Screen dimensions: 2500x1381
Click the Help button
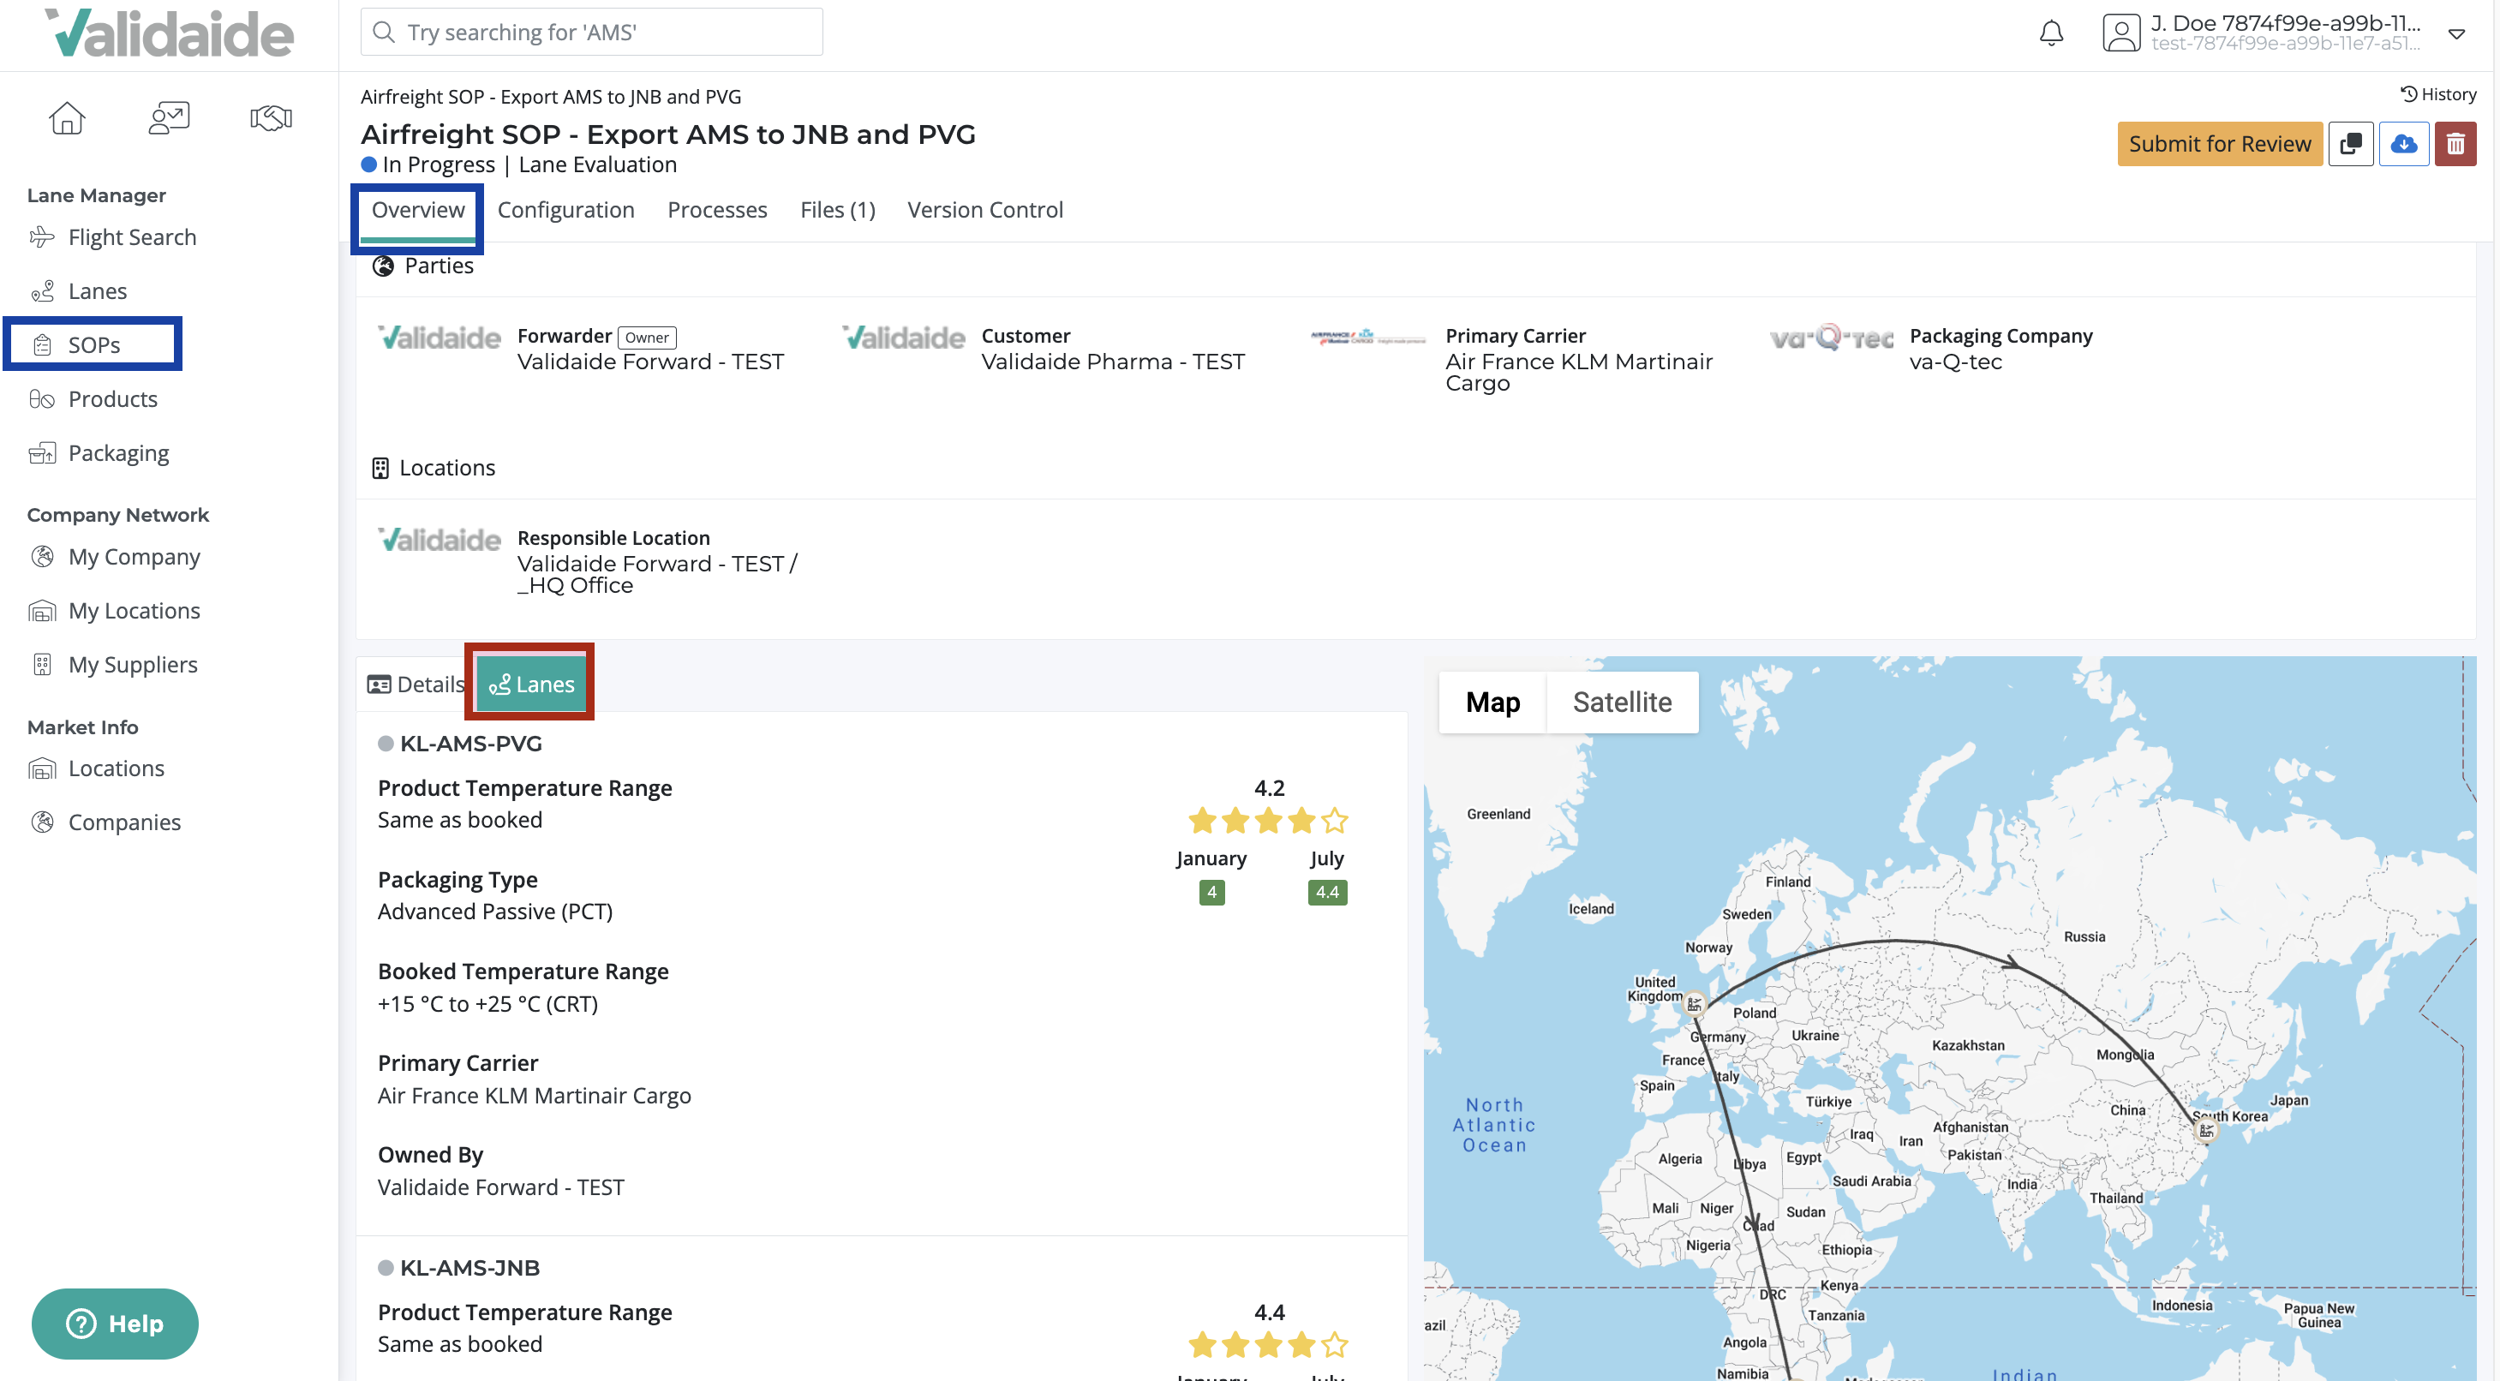click(115, 1324)
